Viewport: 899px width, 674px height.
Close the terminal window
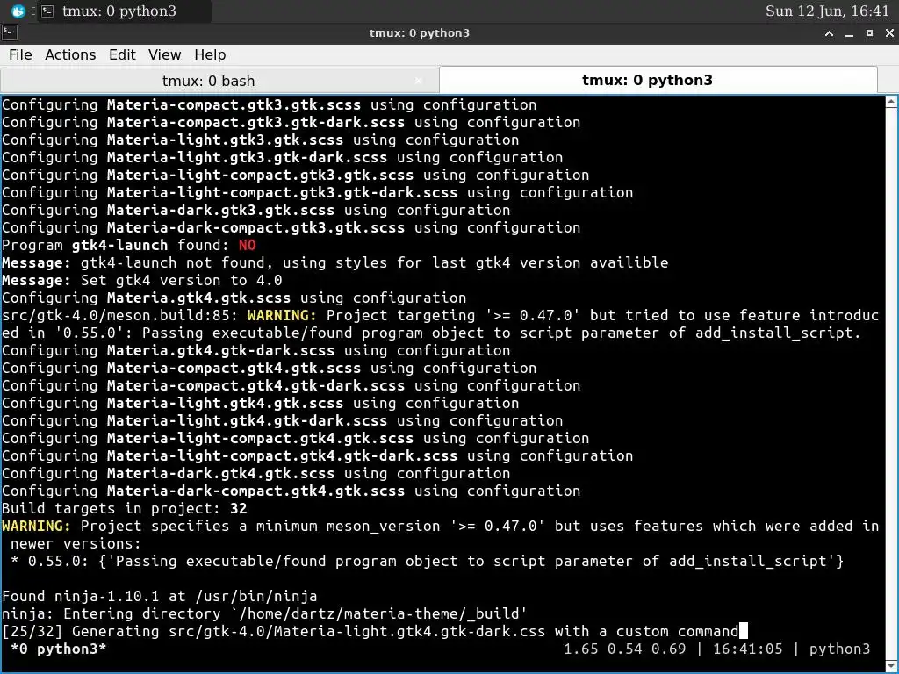tap(889, 33)
